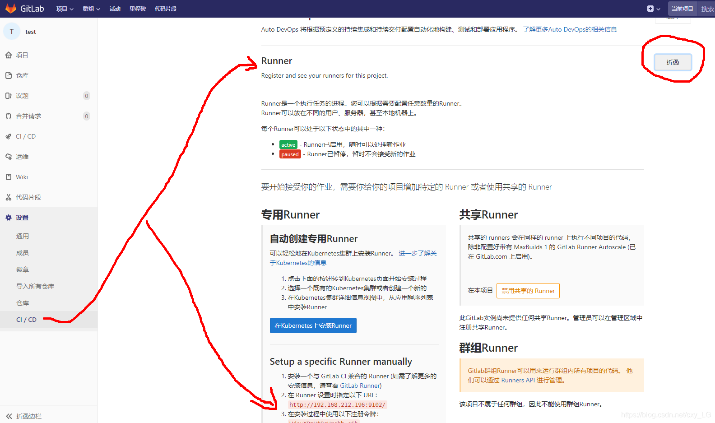
Task: Select 通用 under settings submenu
Action: tap(23, 236)
